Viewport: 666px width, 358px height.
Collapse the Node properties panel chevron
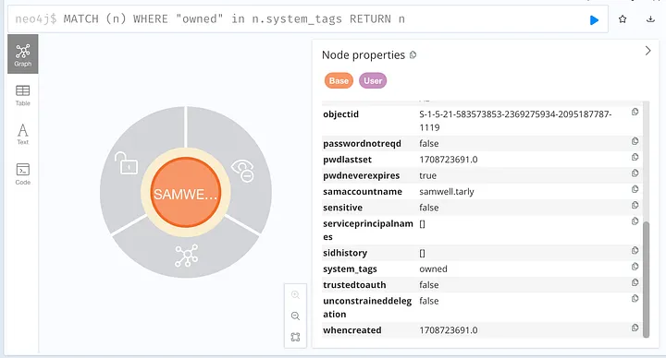tap(647, 51)
